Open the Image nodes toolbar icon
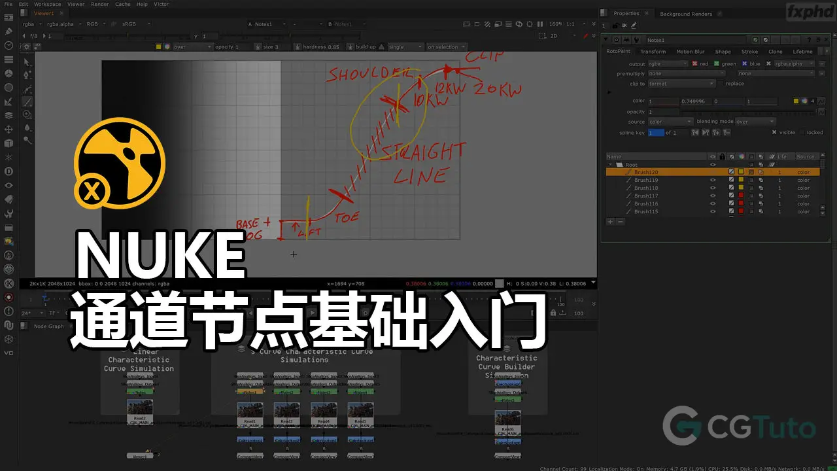Screen dimensions: 837x471 pyautogui.click(x=9, y=16)
